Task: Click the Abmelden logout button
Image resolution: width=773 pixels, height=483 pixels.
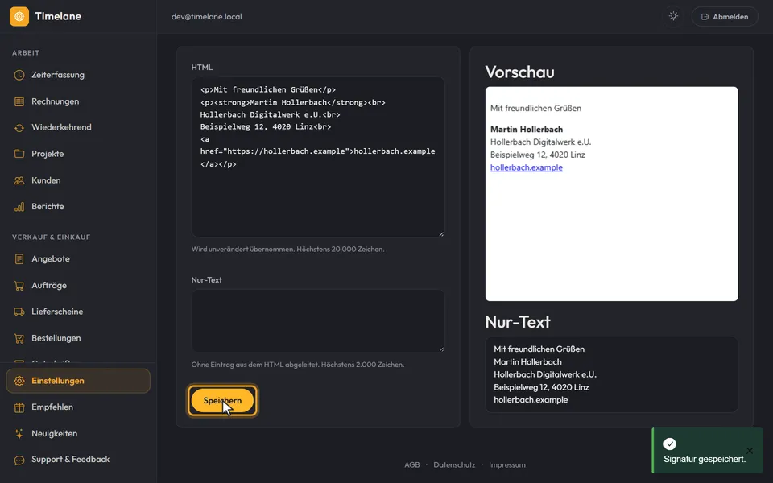Action: click(x=725, y=16)
